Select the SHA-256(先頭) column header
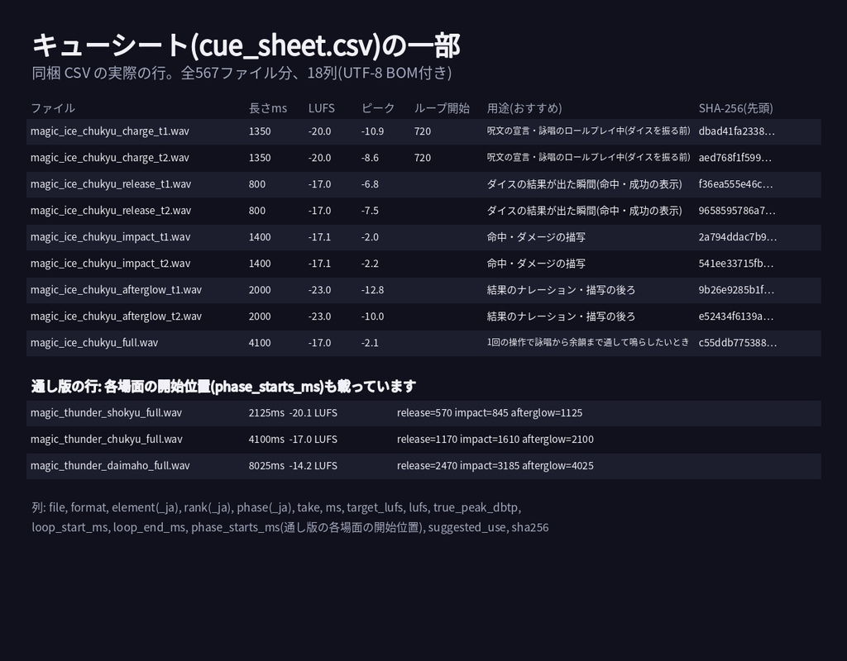847x661 pixels. click(x=735, y=108)
